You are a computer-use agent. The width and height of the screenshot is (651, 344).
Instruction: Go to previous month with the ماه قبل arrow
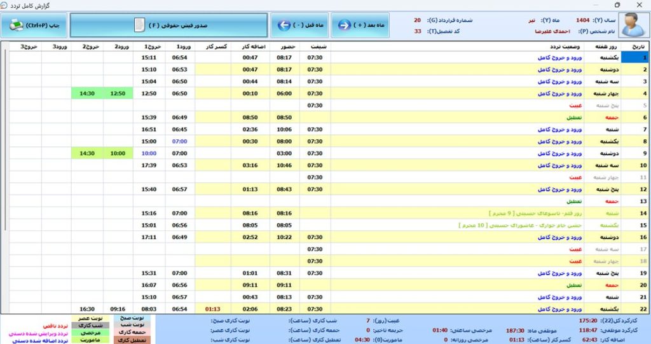pyautogui.click(x=284, y=25)
